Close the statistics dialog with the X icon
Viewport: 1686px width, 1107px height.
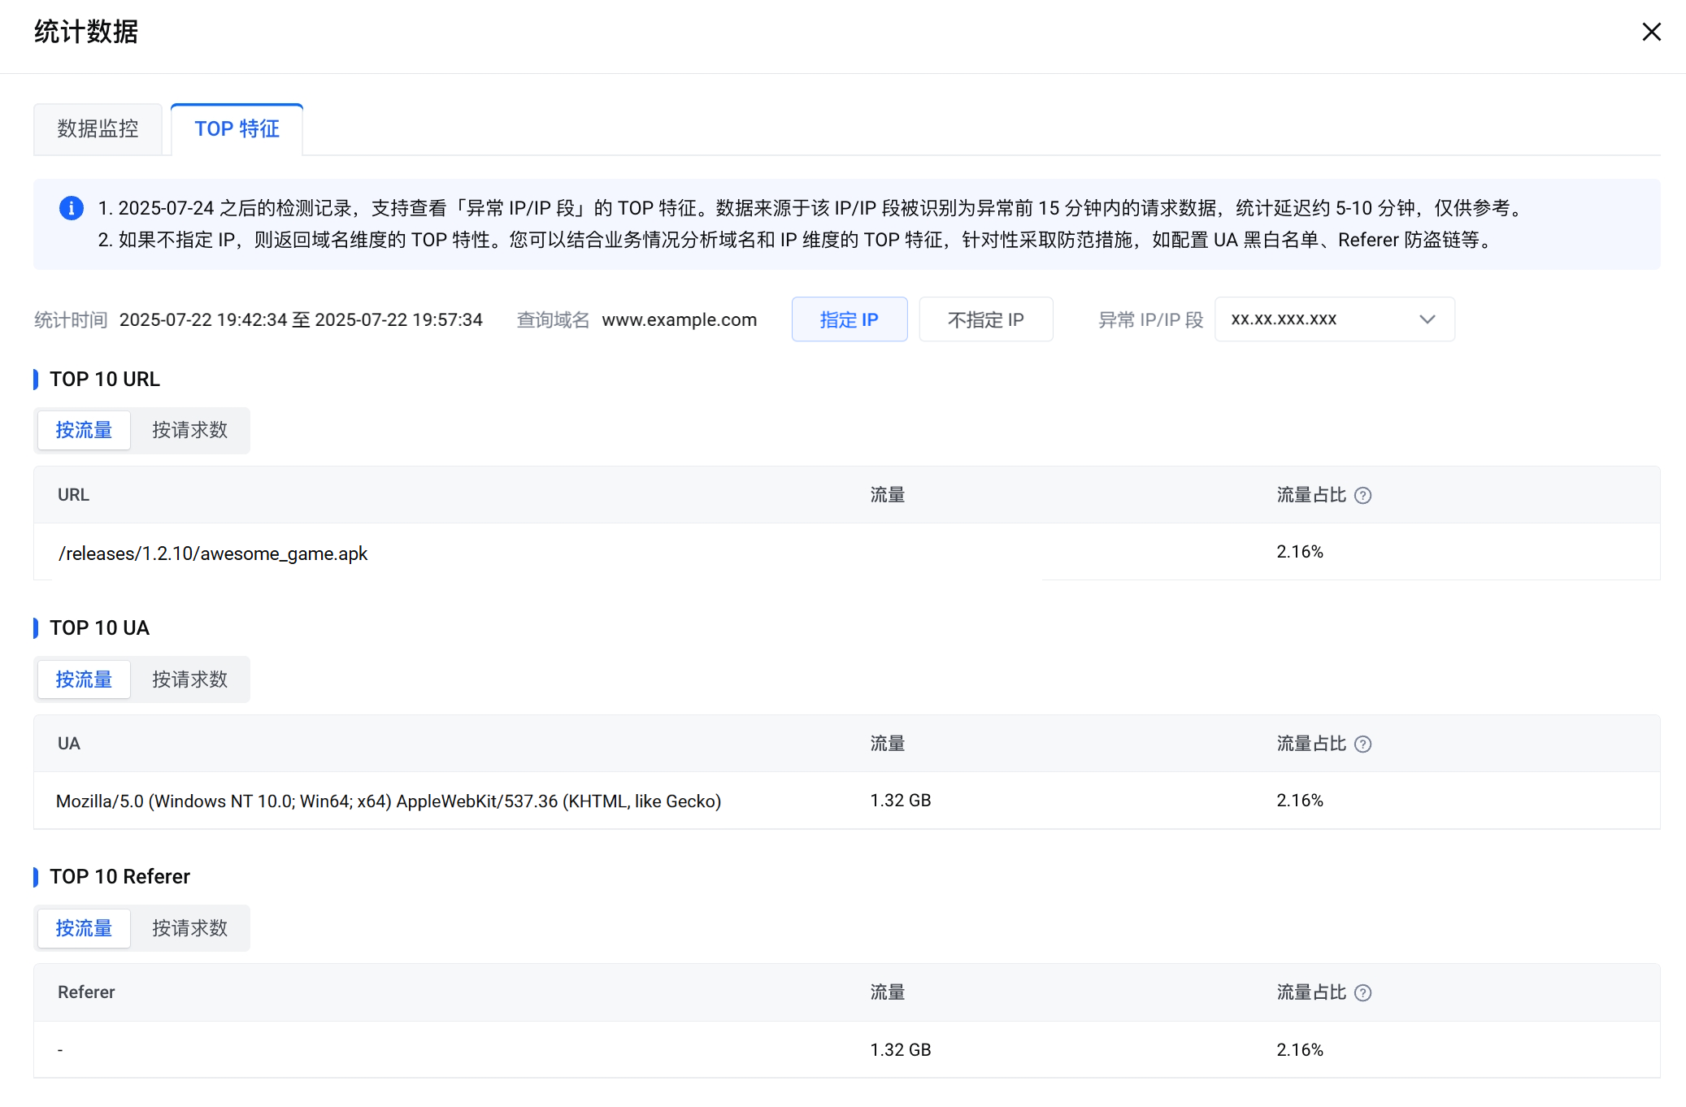pyautogui.click(x=1651, y=32)
